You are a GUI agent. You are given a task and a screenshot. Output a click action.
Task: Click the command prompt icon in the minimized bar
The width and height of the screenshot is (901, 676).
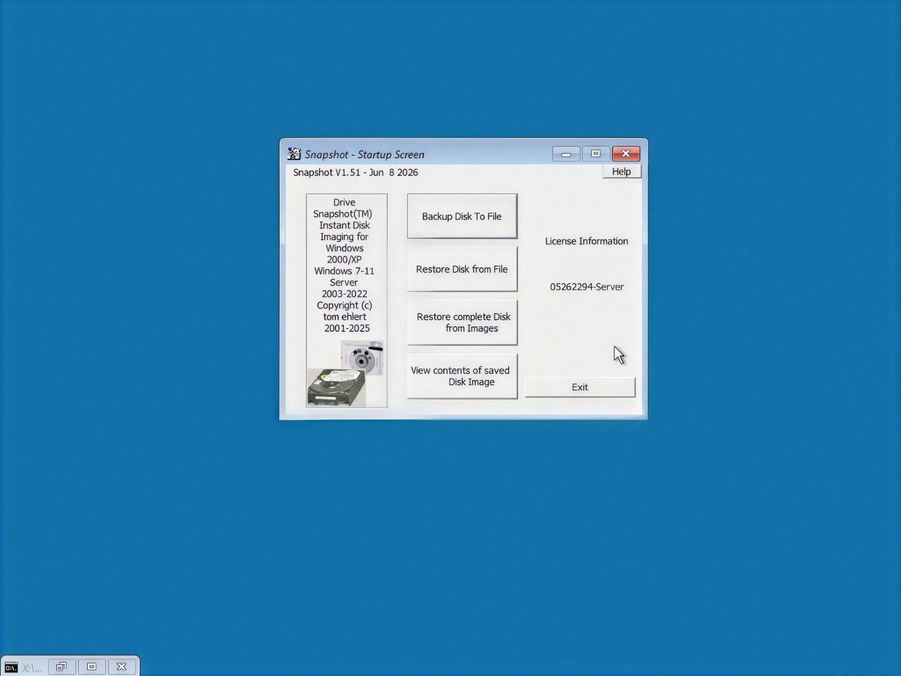pyautogui.click(x=11, y=668)
